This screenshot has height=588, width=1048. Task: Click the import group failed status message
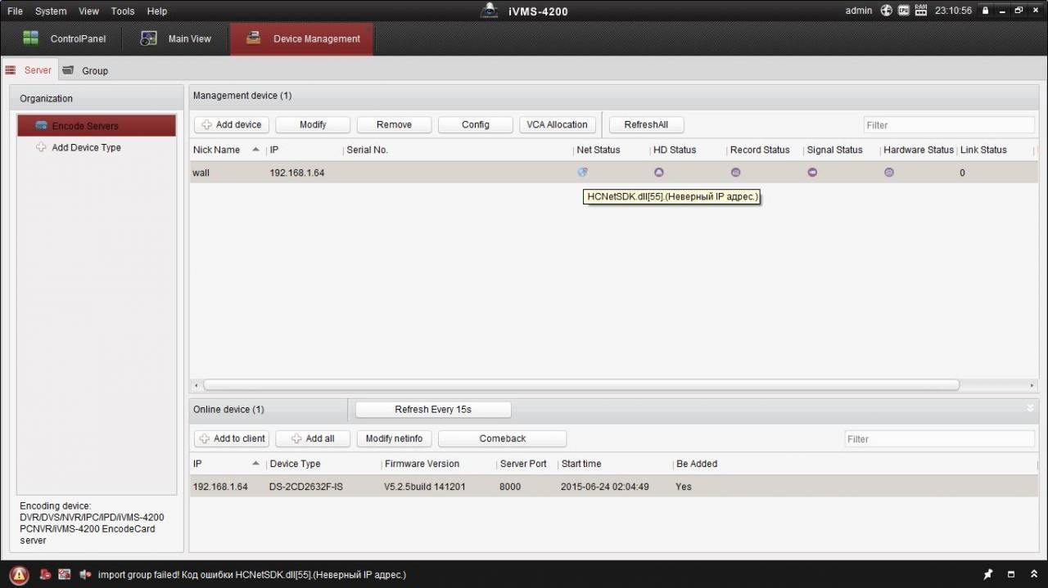[x=252, y=575]
